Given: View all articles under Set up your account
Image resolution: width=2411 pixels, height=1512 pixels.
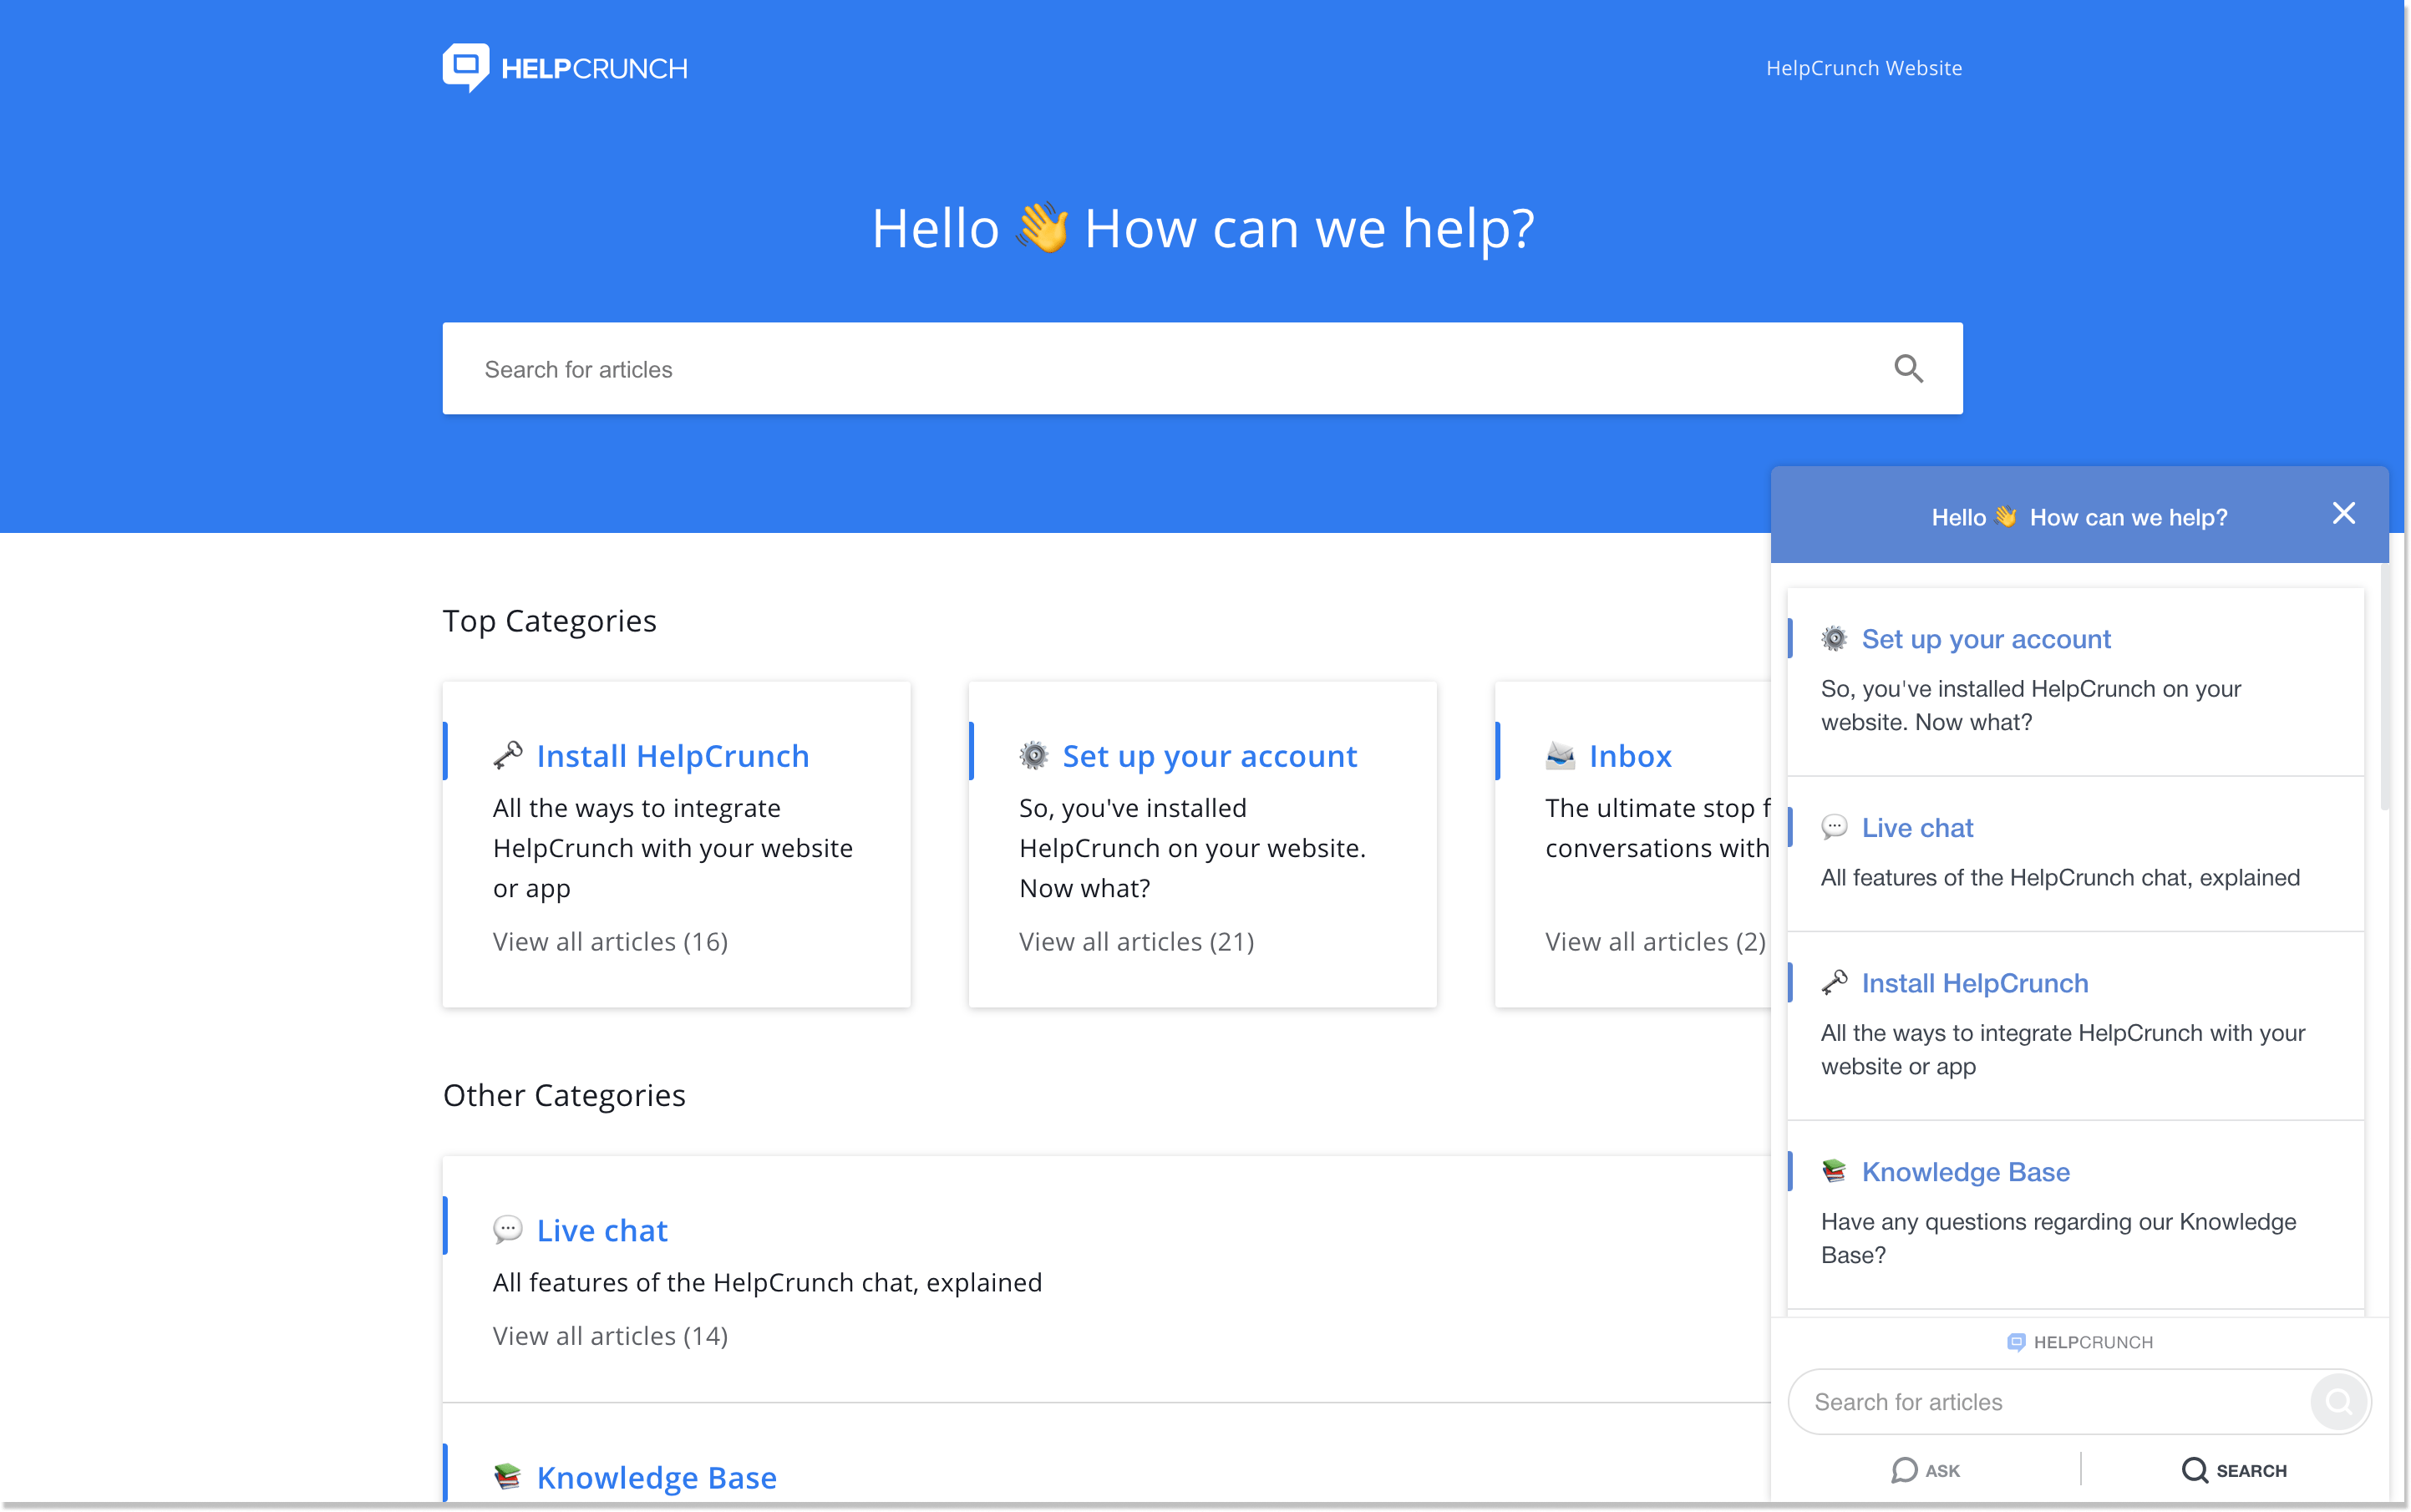Looking at the screenshot, I should pos(1138,941).
